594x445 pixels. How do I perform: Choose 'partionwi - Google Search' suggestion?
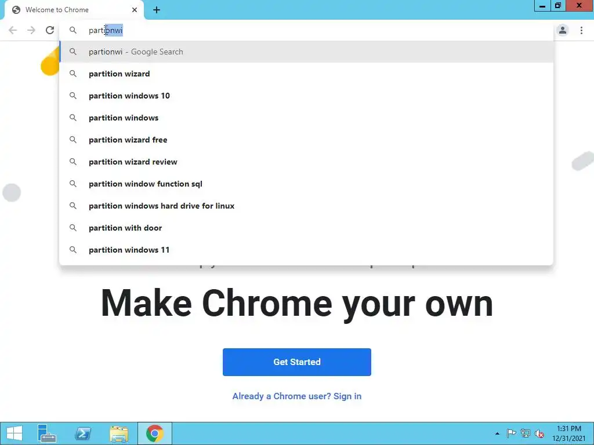307,52
